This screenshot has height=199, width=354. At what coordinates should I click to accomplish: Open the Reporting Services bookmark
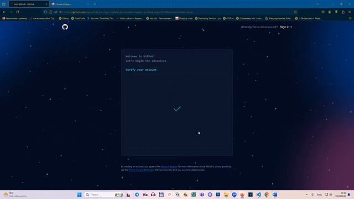pyautogui.click(x=208, y=18)
